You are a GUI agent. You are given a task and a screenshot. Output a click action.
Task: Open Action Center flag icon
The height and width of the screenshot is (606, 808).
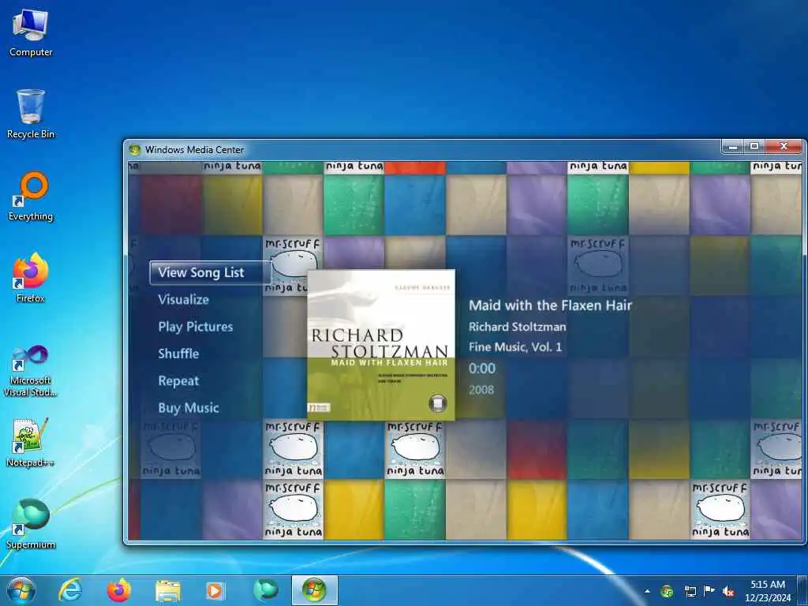click(709, 591)
